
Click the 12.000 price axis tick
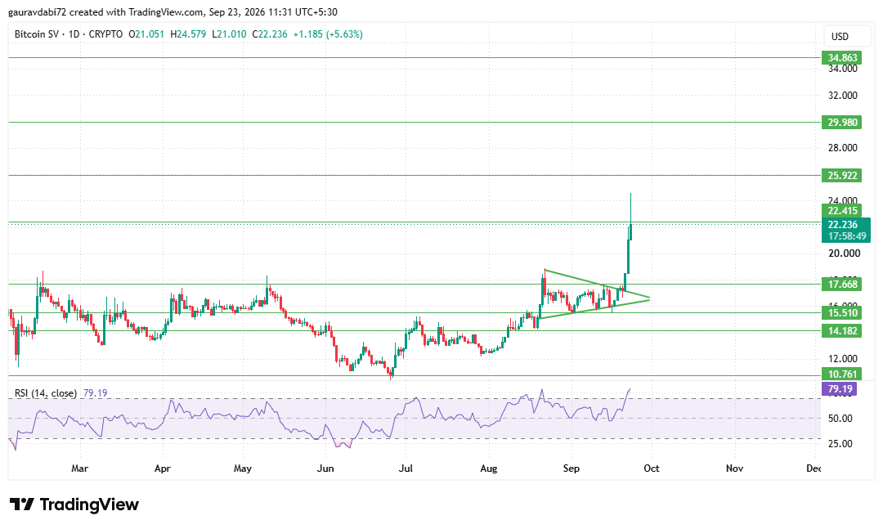click(842, 358)
